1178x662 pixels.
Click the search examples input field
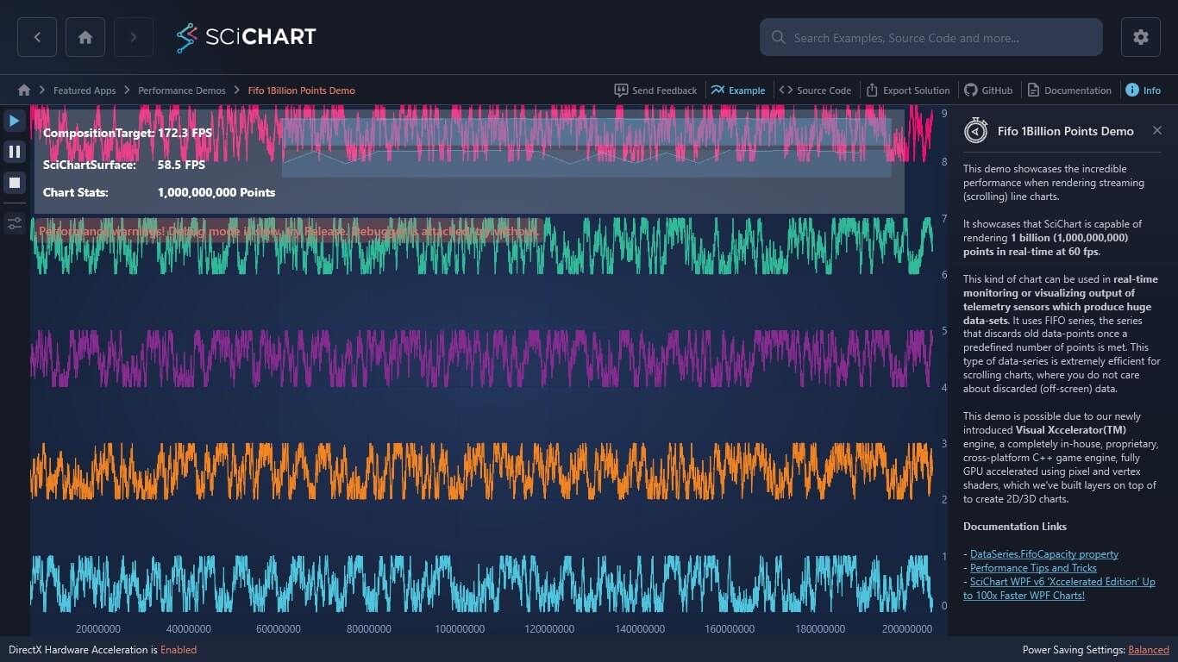(x=931, y=37)
